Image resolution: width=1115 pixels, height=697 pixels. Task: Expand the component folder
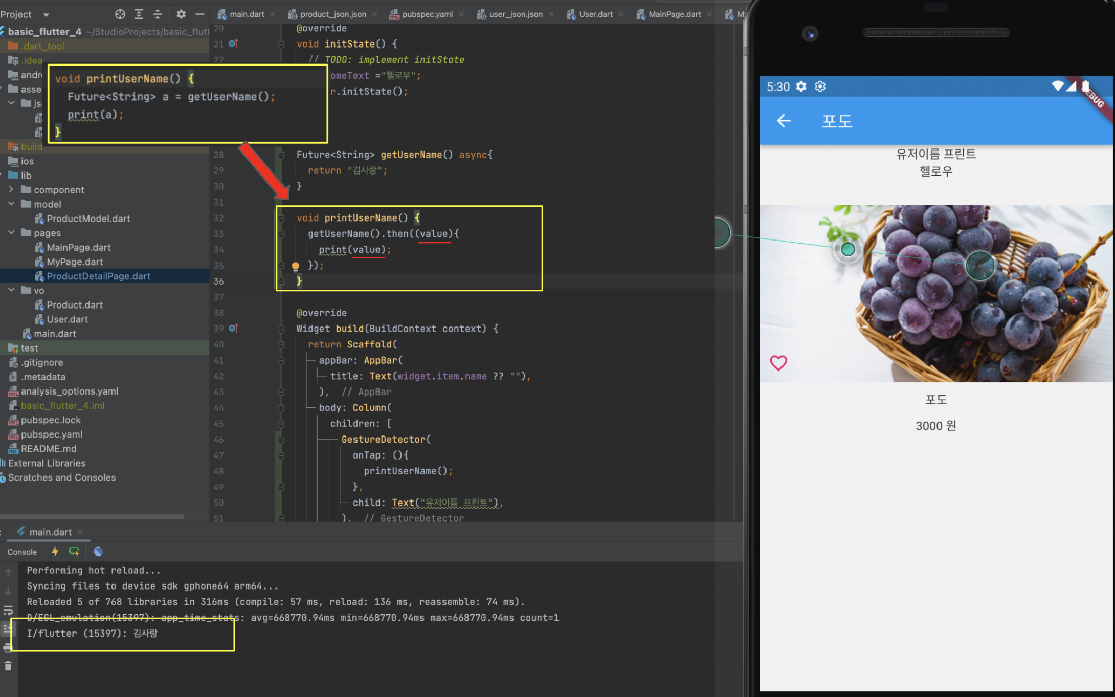coord(11,189)
